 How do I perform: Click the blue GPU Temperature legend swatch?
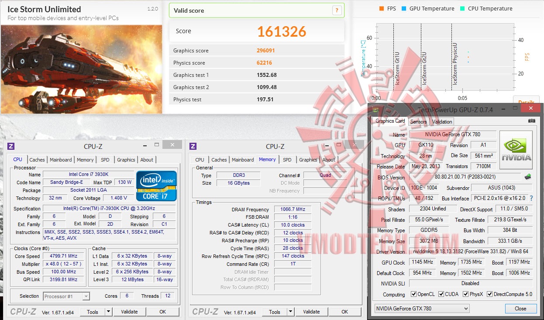coord(404,9)
